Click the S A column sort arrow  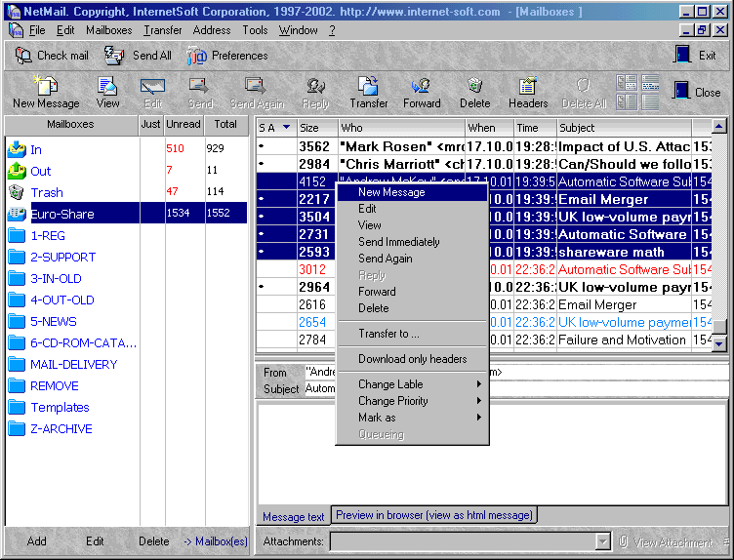tap(286, 127)
